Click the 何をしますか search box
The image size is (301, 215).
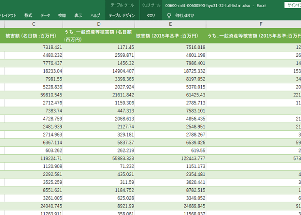185,15
